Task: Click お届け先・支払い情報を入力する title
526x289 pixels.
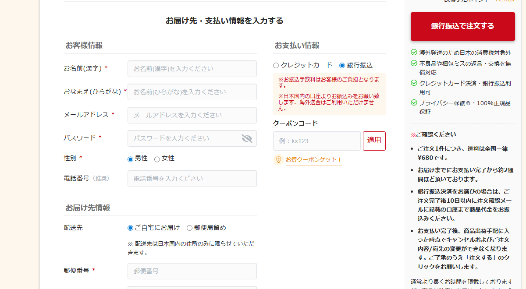Action: tap(224, 21)
